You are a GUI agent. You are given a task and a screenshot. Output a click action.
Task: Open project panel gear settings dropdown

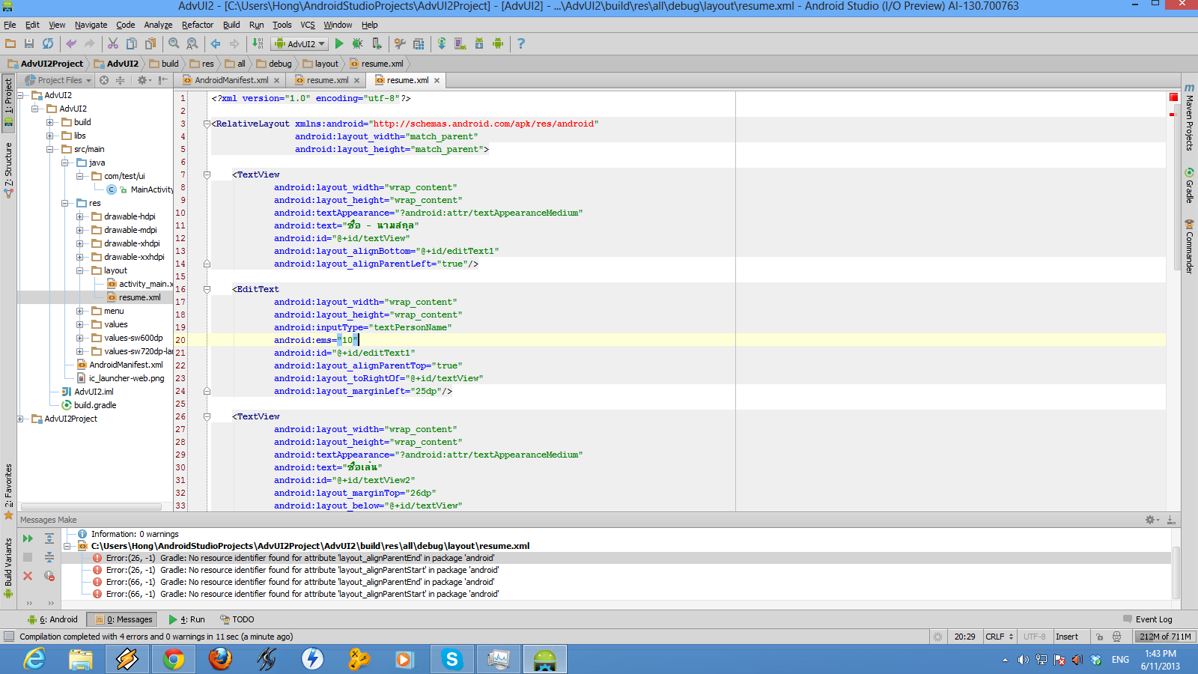tap(144, 80)
